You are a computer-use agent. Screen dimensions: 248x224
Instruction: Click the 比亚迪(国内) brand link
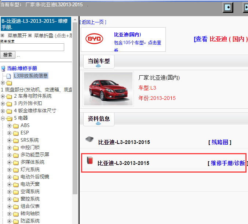coord(127,35)
